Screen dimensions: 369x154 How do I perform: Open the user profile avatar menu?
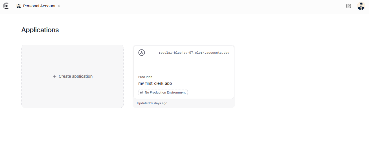click(x=361, y=6)
